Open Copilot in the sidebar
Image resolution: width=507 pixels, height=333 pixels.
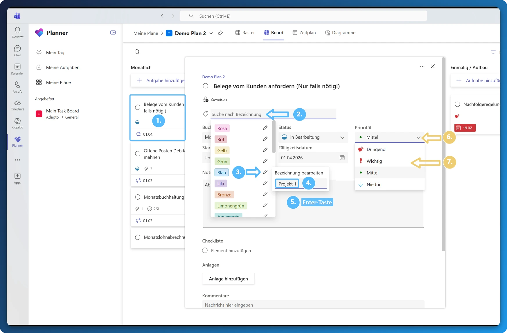(17, 121)
